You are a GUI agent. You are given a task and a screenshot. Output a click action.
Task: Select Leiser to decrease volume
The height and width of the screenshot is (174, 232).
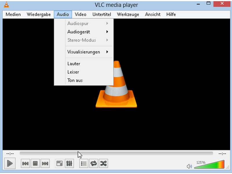coord(84,72)
